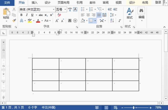Viewport: 168px width, 110px height.
Task: Apply text effects outlined A
Action: [22, 20]
